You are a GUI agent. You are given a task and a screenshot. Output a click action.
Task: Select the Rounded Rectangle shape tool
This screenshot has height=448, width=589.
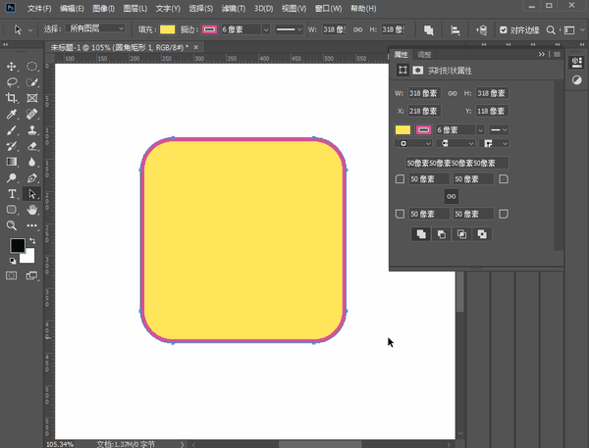coord(11,210)
